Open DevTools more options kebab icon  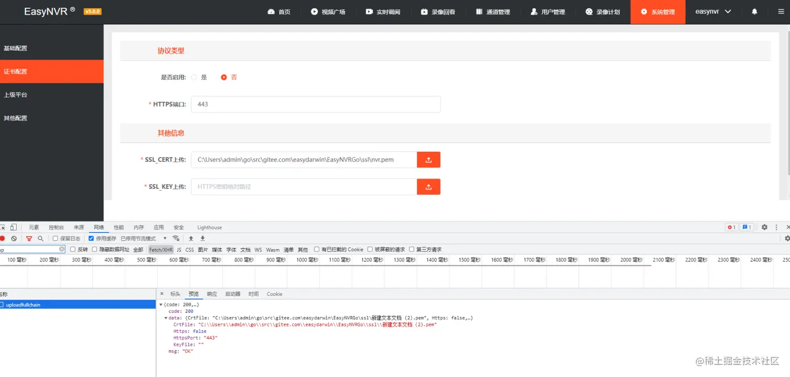[x=776, y=227]
